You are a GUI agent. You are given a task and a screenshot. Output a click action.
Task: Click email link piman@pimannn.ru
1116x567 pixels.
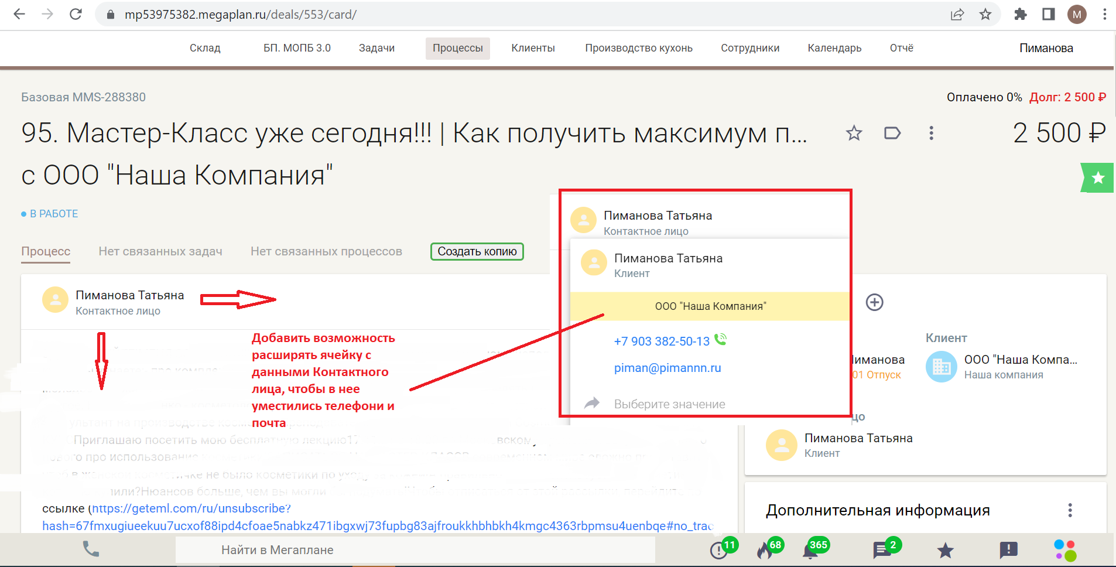point(667,368)
